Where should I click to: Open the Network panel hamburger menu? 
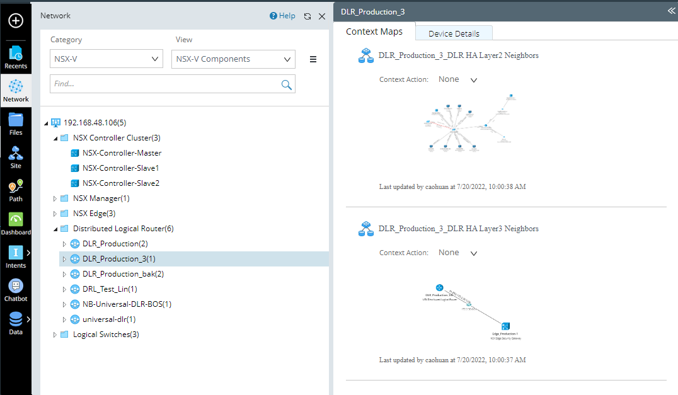pyautogui.click(x=313, y=59)
